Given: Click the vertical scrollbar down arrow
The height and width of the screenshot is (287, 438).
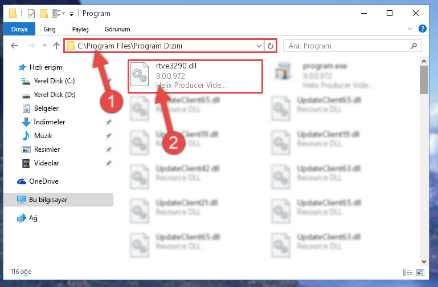Looking at the screenshot, I should (x=424, y=262).
